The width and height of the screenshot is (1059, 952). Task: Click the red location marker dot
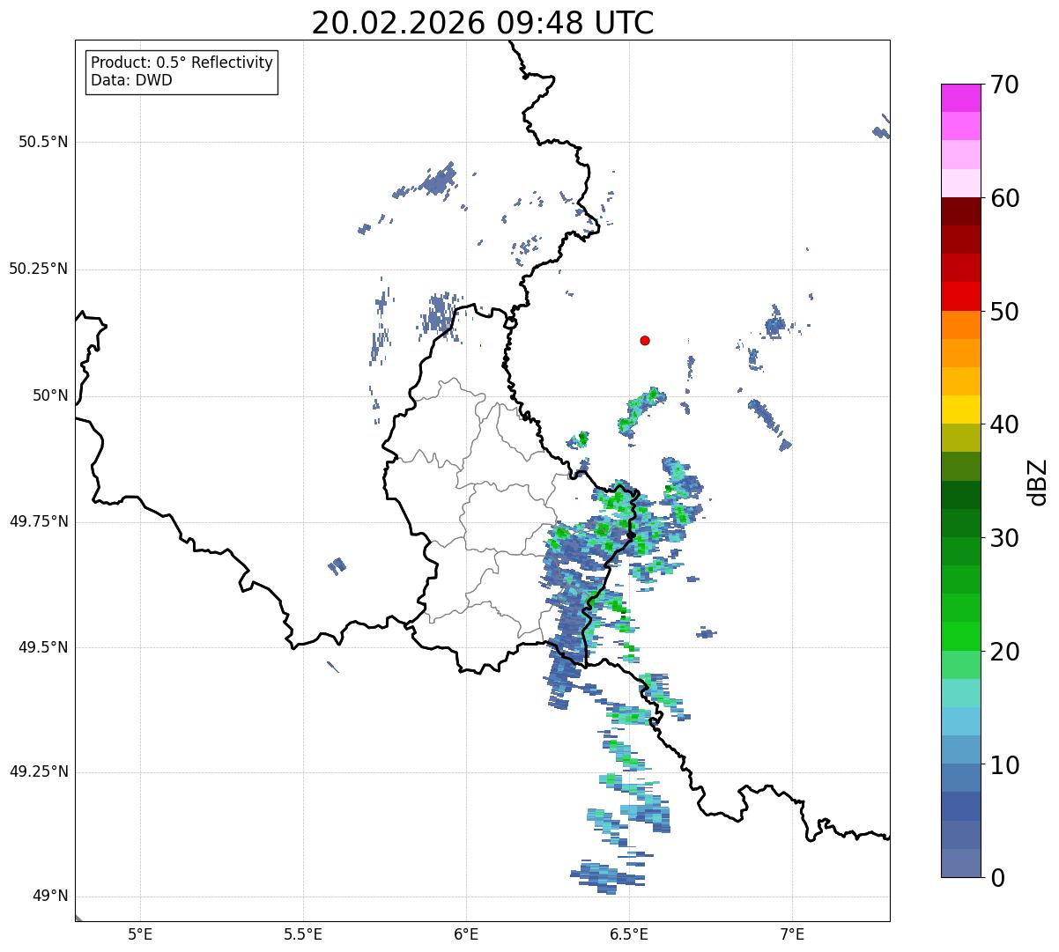645,341
